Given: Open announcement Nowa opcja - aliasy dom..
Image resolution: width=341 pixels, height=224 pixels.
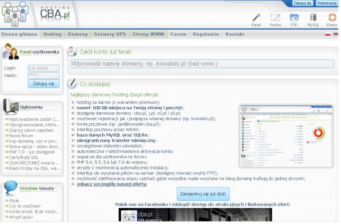Looking at the screenshot, I should [x=35, y=146].
